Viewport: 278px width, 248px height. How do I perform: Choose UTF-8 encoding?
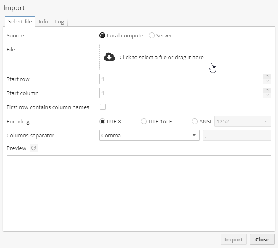click(102, 121)
